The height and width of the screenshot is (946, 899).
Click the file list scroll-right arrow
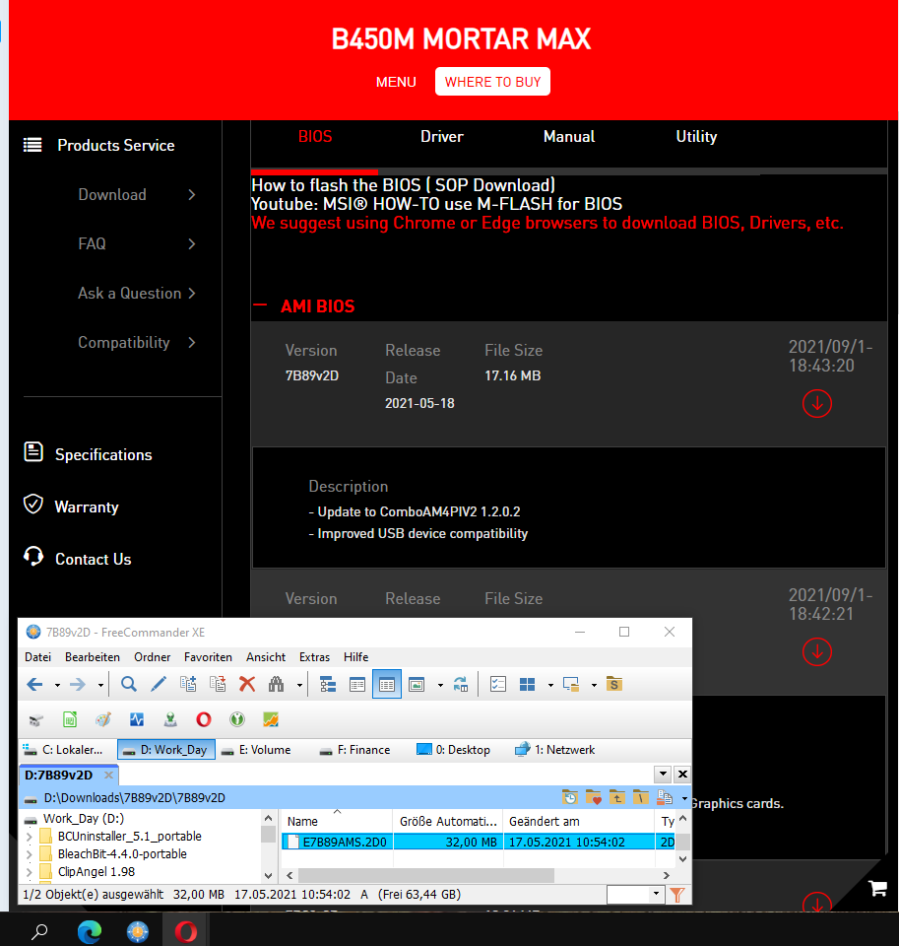[667, 875]
